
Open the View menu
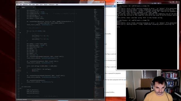[33, 4]
